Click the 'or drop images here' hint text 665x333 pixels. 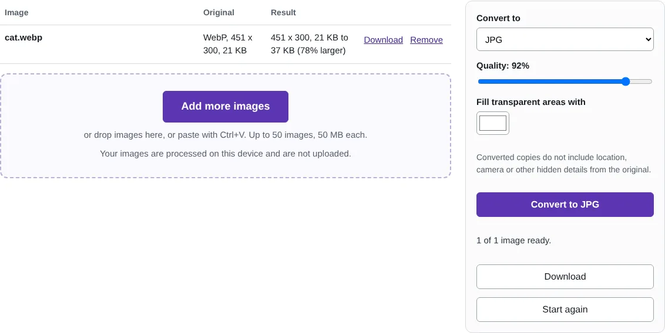coord(225,135)
